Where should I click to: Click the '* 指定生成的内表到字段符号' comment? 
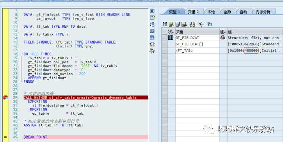click(52, 121)
